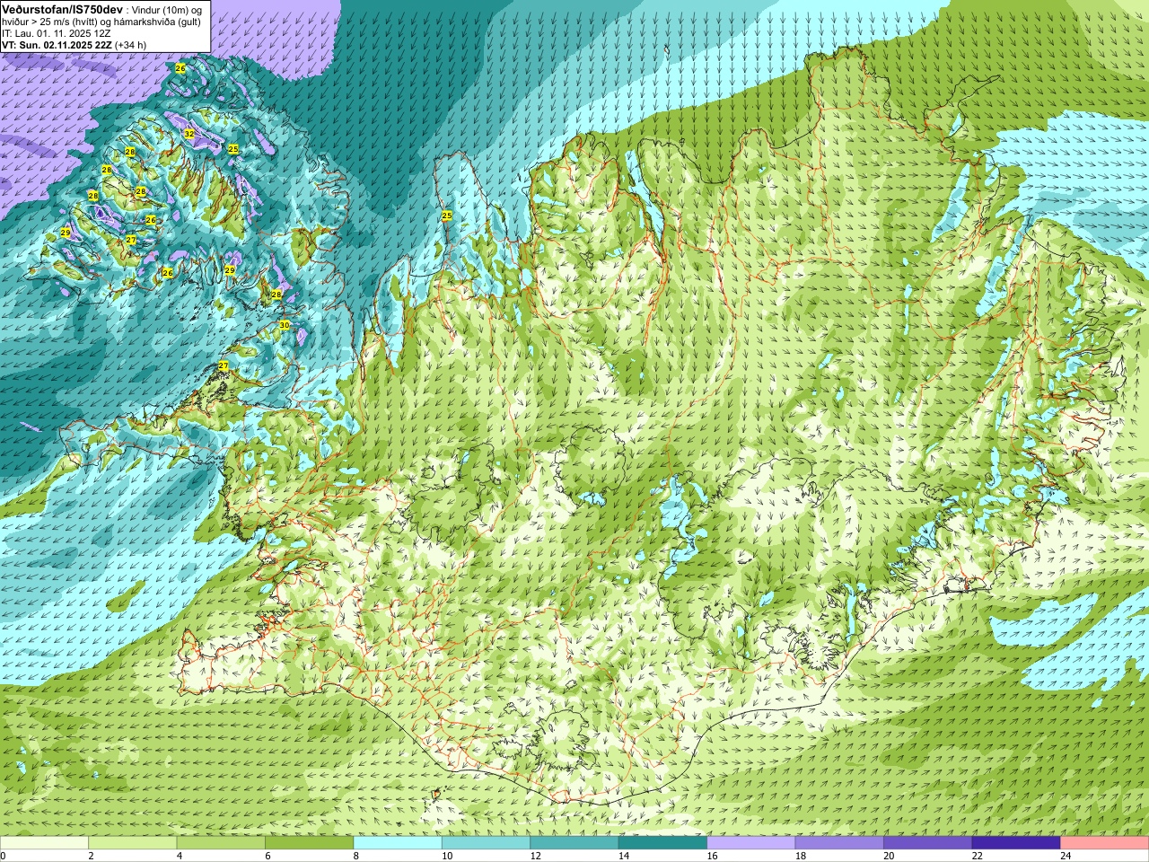Click the 10–12 m/s turquoise legend swatch
Viewport: 1149px width, 862px height.
486,843
